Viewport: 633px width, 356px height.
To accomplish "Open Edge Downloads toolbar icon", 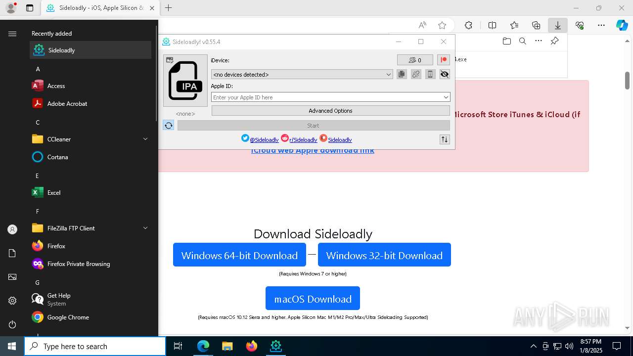I will pyautogui.click(x=557, y=25).
